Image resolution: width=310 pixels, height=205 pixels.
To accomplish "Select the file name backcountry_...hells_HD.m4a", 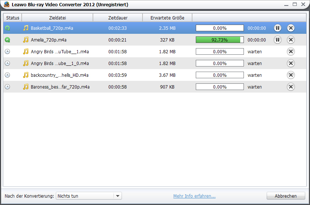I will (x=60, y=75).
